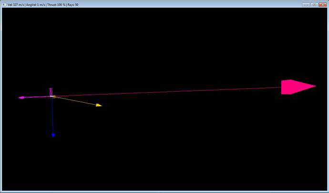329x193 pixels.
Task: Click the small magenta arrowhead pointing left
Action: [21, 97]
